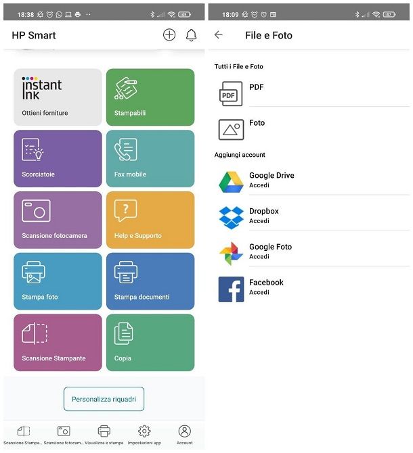Open the purple Scorciatoie tile
413x453 pixels.
click(58, 159)
